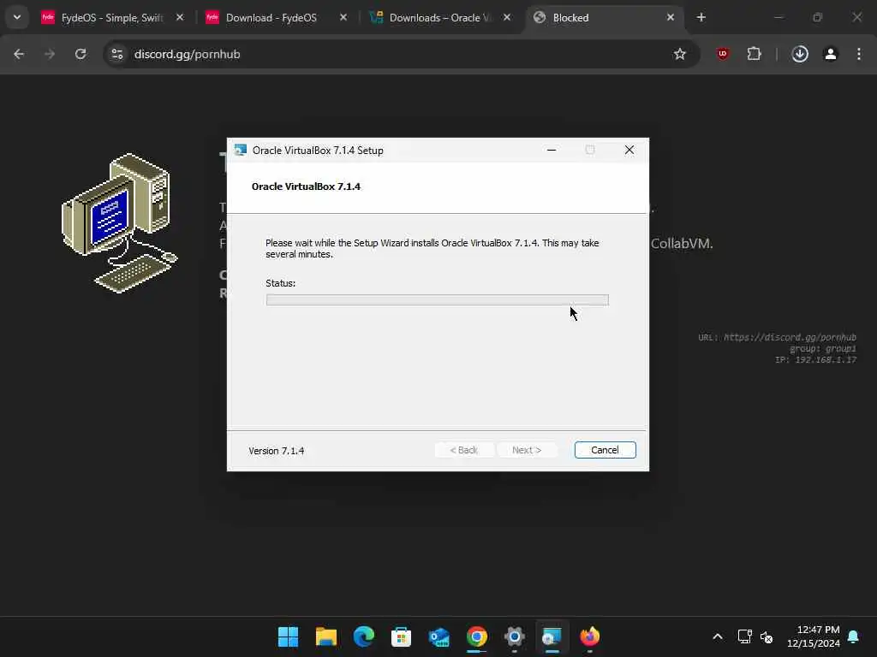877x657 pixels.
Task: Open Microsoft Store from taskbar
Action: click(401, 636)
